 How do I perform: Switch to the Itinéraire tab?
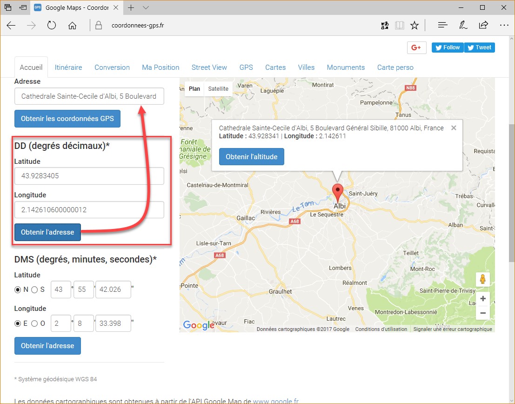point(68,67)
